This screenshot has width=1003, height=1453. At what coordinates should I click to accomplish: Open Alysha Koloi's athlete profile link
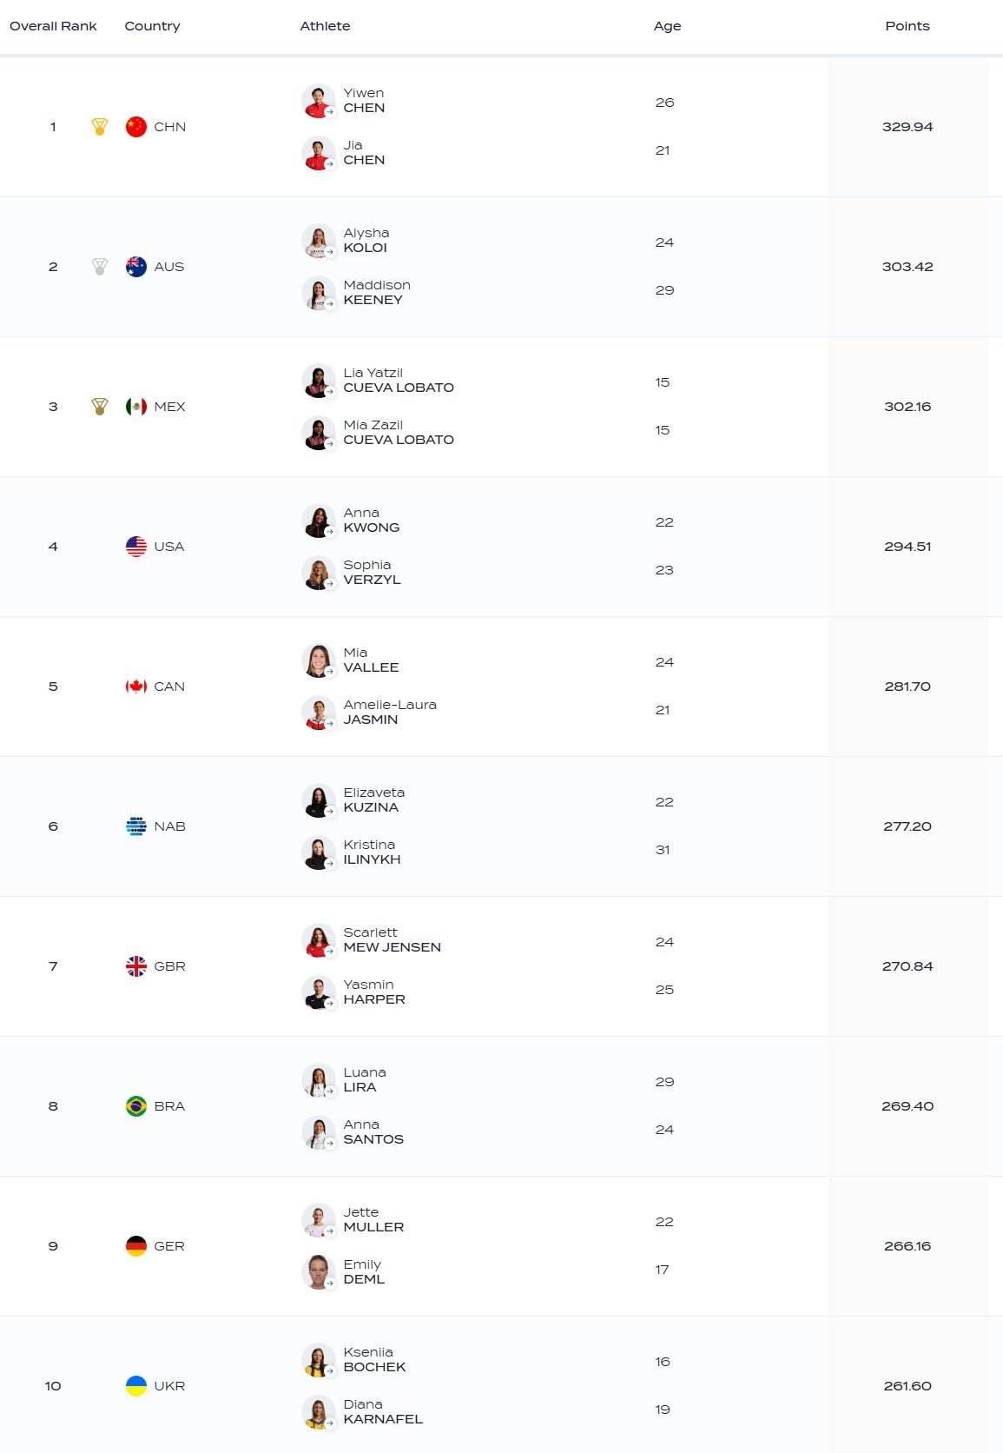(x=366, y=241)
